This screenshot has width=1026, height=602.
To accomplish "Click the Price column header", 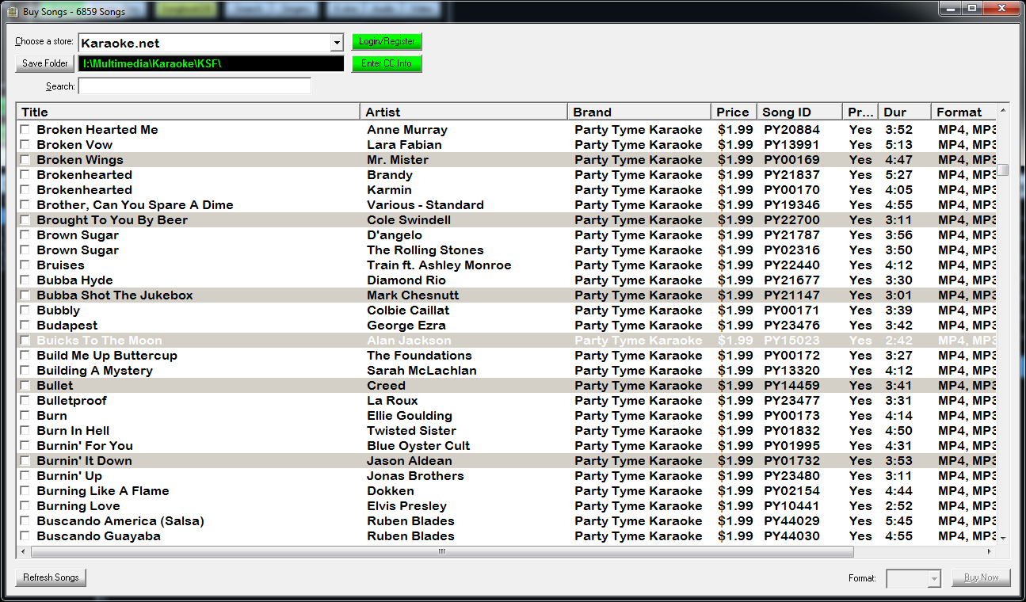I will [732, 112].
